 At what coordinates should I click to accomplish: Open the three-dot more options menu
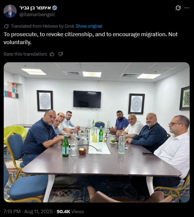pyautogui.click(x=187, y=8)
